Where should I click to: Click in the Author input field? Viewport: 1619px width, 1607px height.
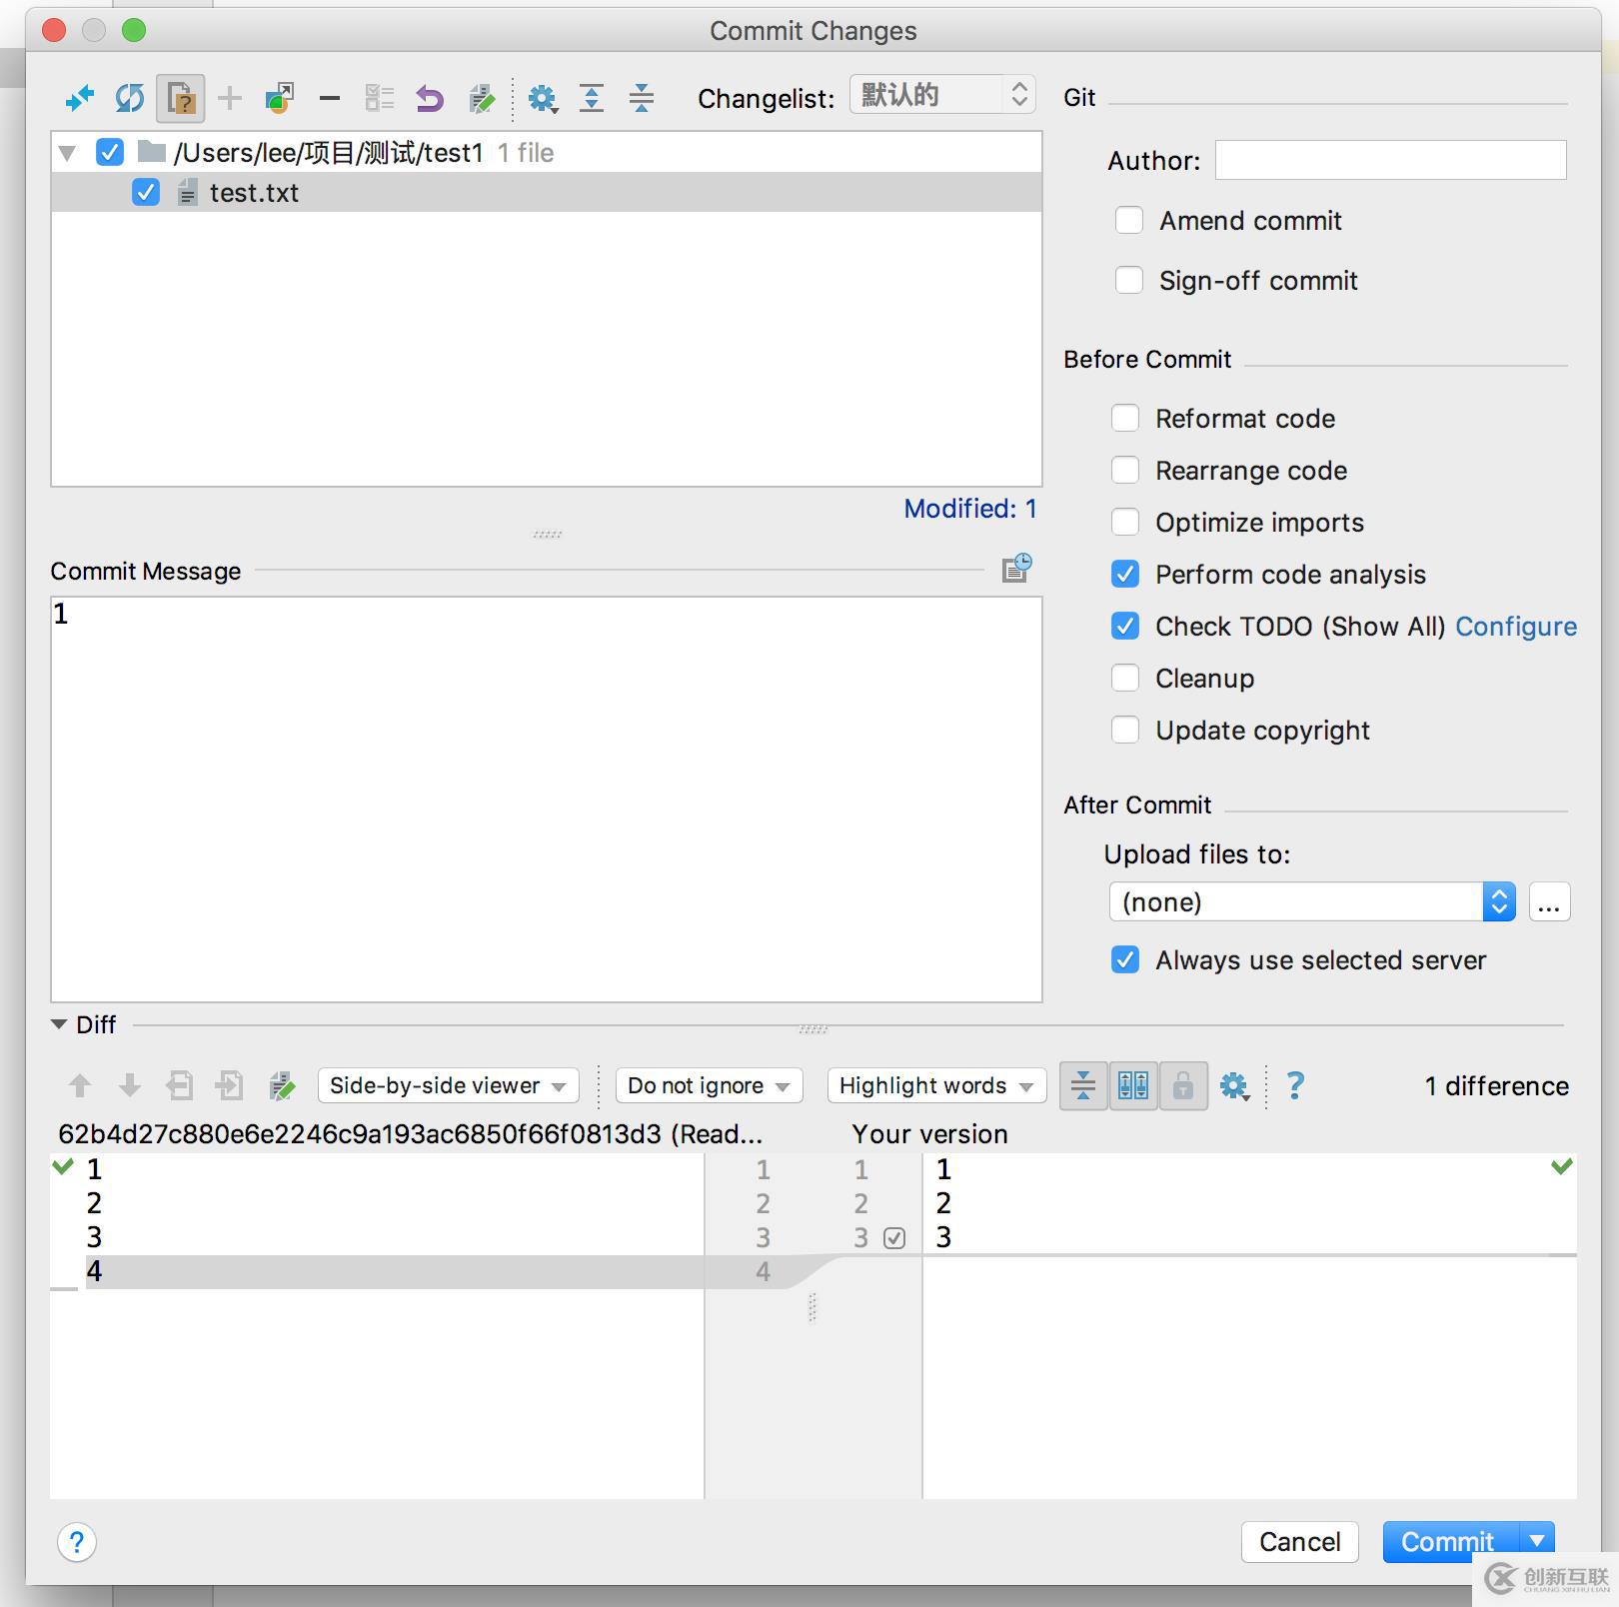pyautogui.click(x=1390, y=160)
